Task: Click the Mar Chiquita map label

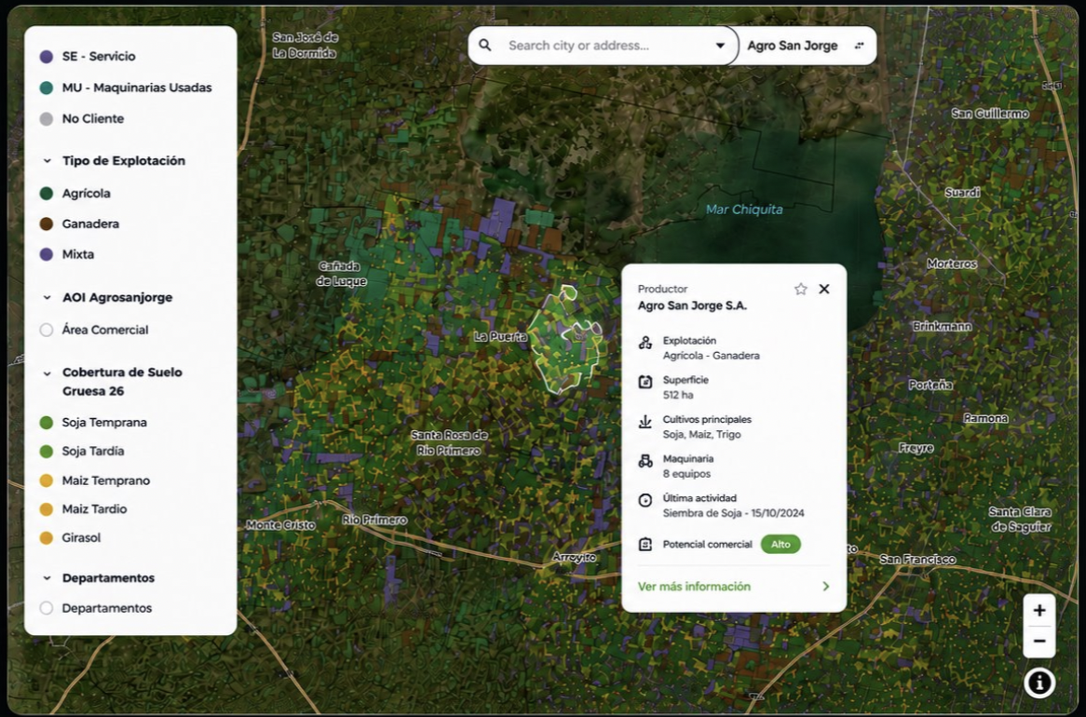Action: [744, 210]
